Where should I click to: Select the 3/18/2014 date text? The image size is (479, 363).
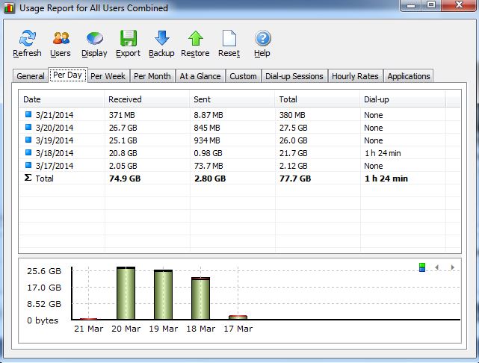coord(55,153)
